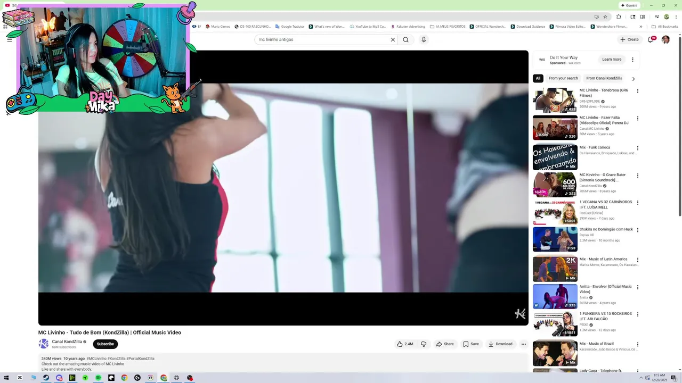Click the KondZilla watermark on the video
682x383 pixels.
click(520, 314)
